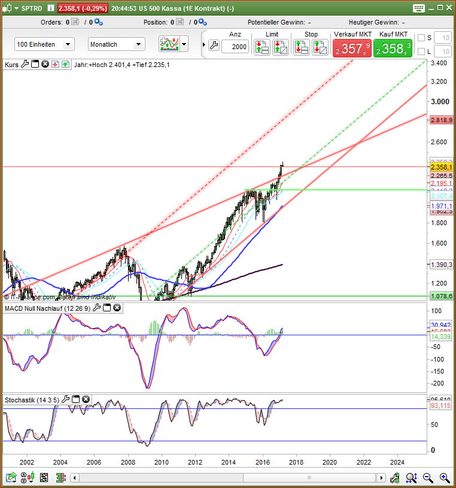The width and height of the screenshot is (456, 488).
Task: Close the Stochastik indicator panel
Action: (86, 399)
